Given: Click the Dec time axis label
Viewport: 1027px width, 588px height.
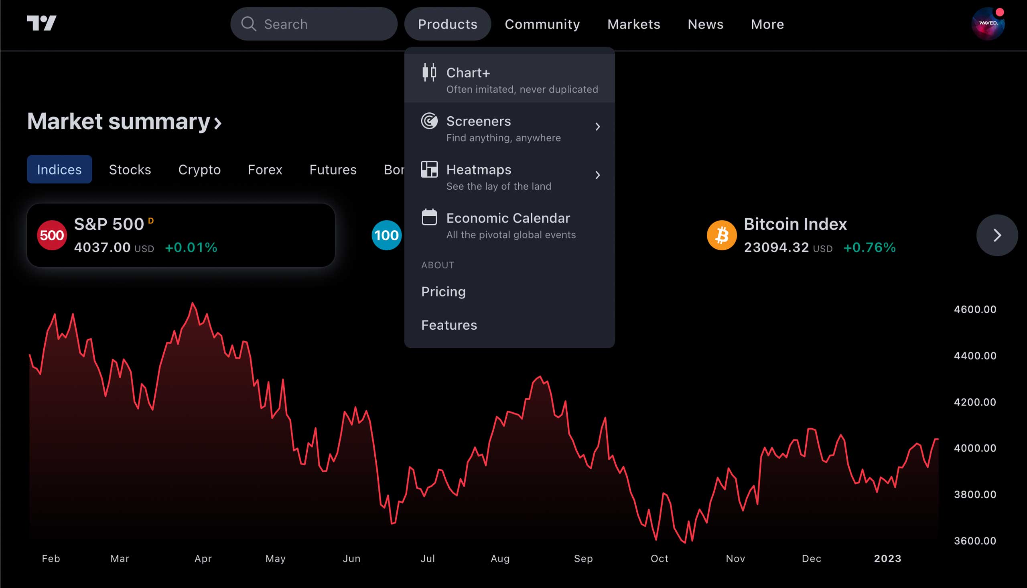Looking at the screenshot, I should pos(811,558).
